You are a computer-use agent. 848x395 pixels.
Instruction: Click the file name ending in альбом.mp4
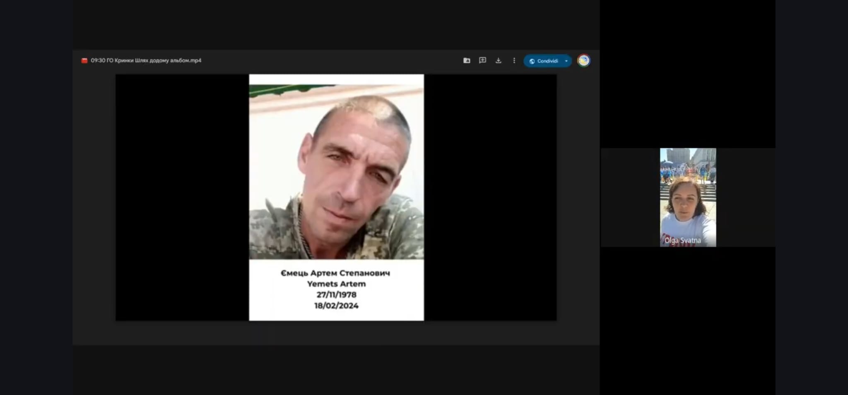pyautogui.click(x=146, y=60)
